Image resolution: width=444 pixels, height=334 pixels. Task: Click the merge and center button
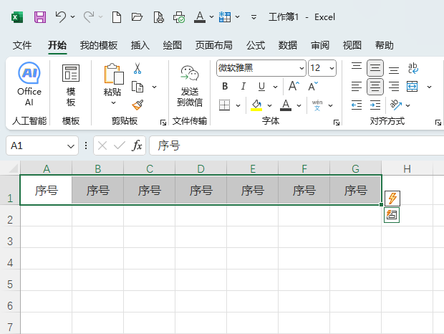pos(412,87)
